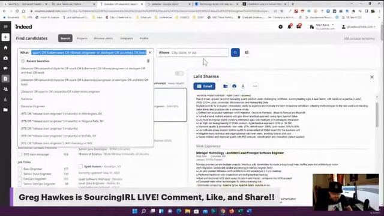Download Lalit Sharma's resume

(243, 86)
